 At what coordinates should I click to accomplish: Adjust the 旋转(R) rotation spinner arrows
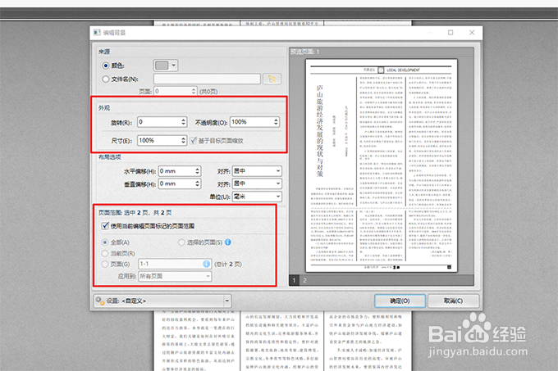click(183, 122)
